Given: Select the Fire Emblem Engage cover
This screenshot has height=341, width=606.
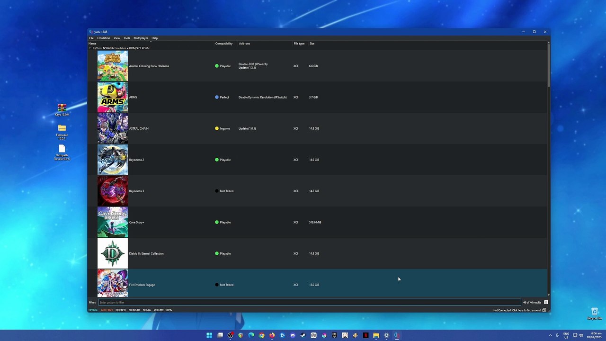Looking at the screenshot, I should pyautogui.click(x=113, y=283).
